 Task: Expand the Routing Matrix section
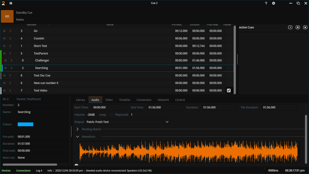click(x=78, y=129)
